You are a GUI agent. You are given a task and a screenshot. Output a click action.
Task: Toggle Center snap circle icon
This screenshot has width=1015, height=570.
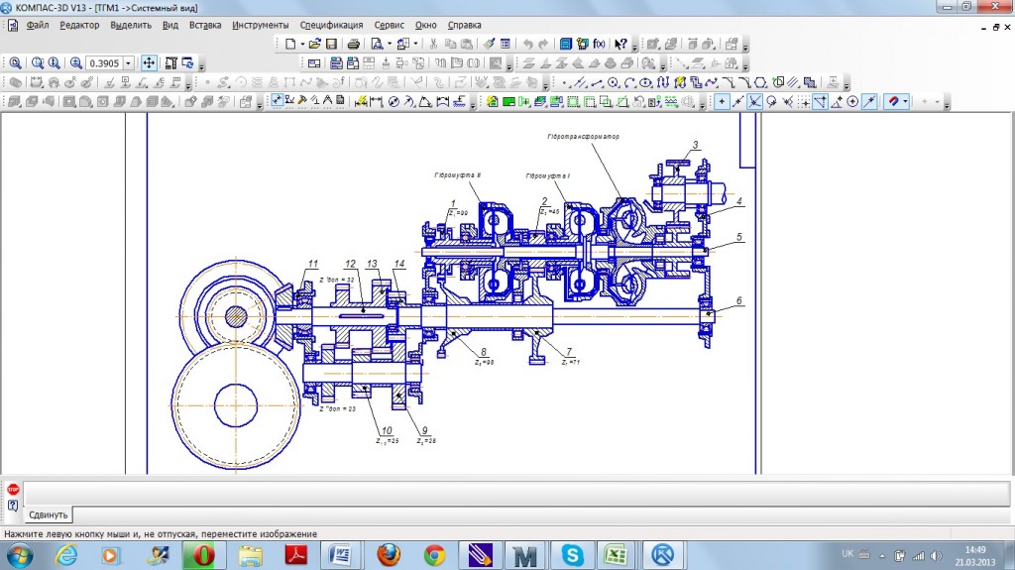[x=853, y=102]
